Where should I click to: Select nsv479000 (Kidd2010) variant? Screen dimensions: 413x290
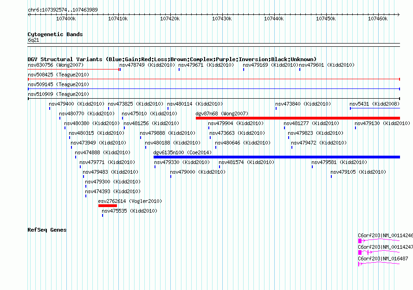pyautogui.click(x=198, y=172)
